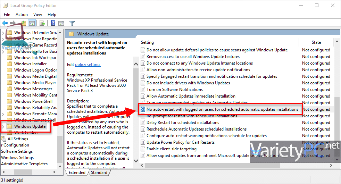This screenshot has height=184, width=341.
Task: Open the Help menu
Action: (x=52, y=15)
